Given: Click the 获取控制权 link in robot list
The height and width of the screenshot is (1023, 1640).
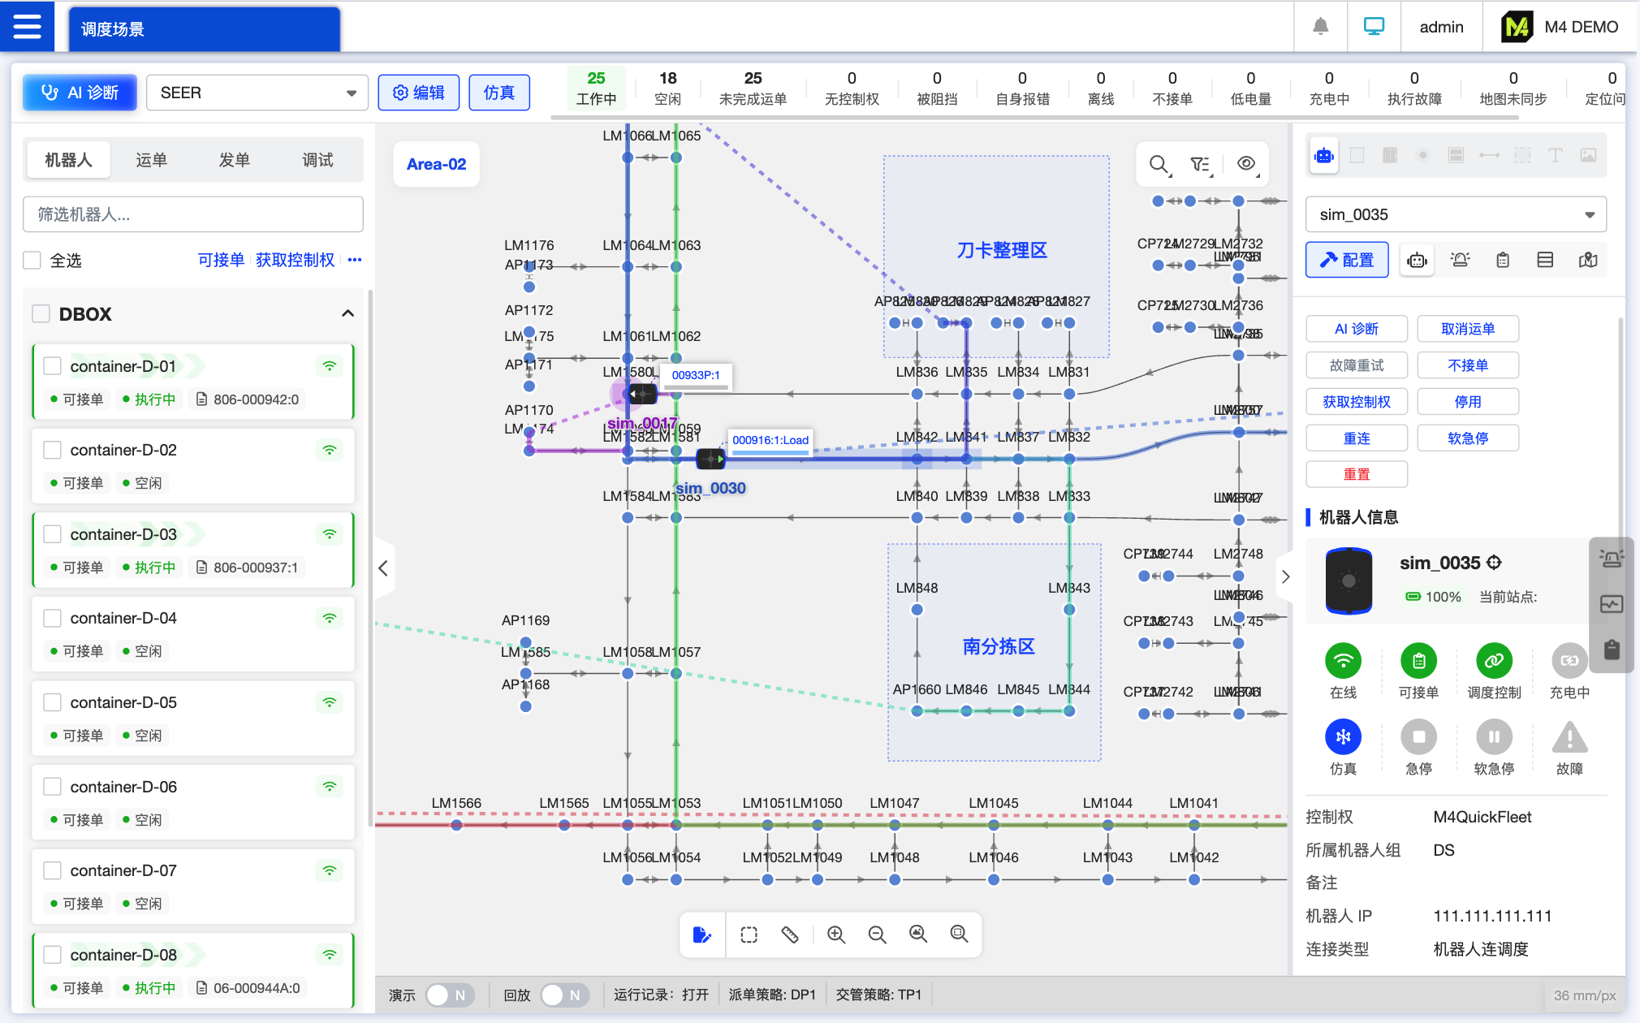Looking at the screenshot, I should 295,260.
